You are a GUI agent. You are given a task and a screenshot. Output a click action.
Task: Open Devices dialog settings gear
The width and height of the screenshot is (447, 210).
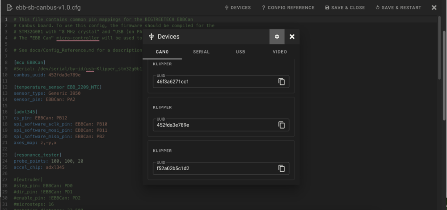[277, 37]
